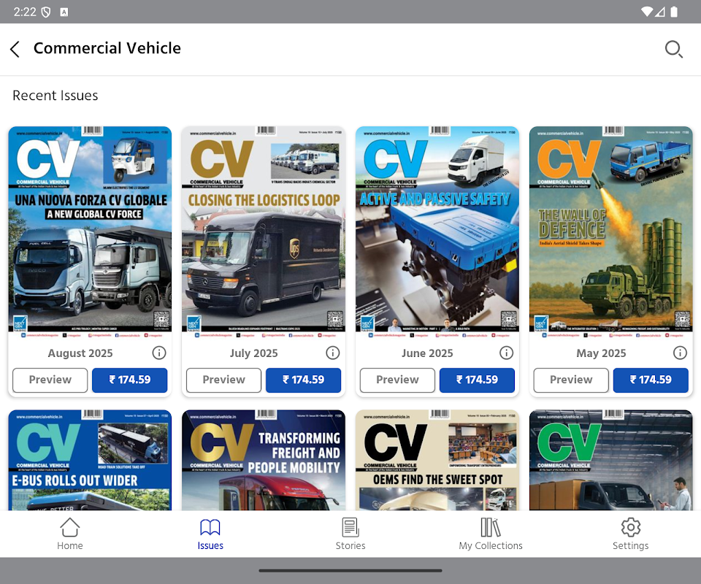This screenshot has width=701, height=584.
Task: Show info for the July 2025 issue
Action: point(332,353)
